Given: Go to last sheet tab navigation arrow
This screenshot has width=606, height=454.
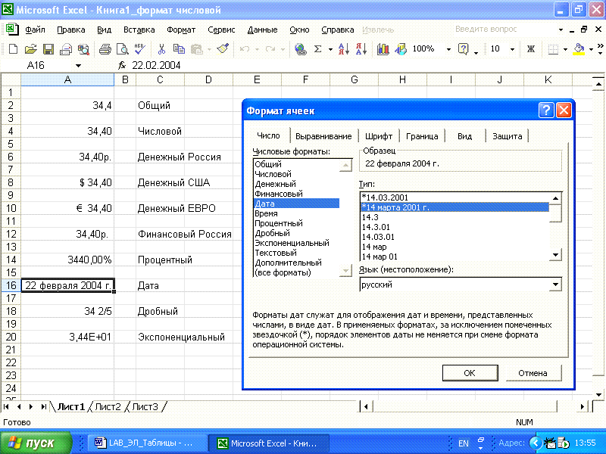Looking at the screenshot, I should [x=43, y=406].
